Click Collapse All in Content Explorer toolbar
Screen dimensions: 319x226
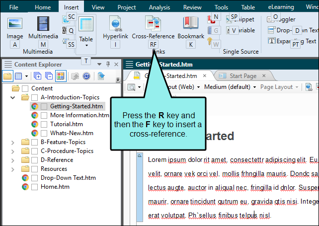click(49, 76)
